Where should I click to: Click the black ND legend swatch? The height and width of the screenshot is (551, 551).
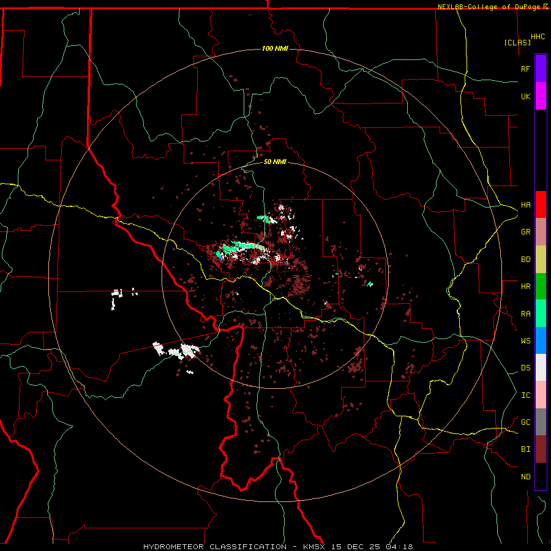pyautogui.click(x=541, y=476)
